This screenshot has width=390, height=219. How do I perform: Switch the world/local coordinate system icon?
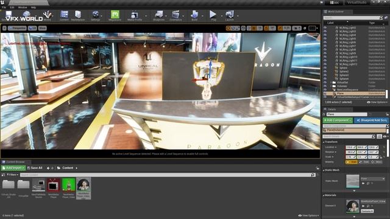244,29
